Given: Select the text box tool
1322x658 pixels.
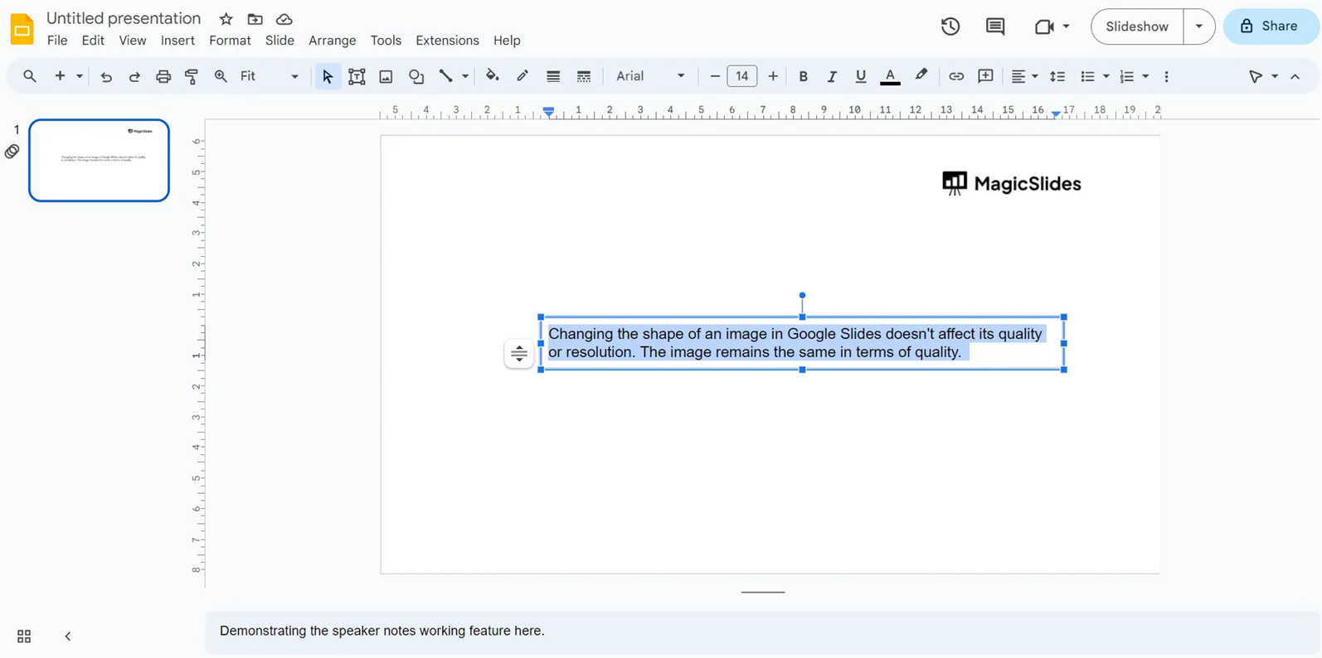Looking at the screenshot, I should coord(357,76).
